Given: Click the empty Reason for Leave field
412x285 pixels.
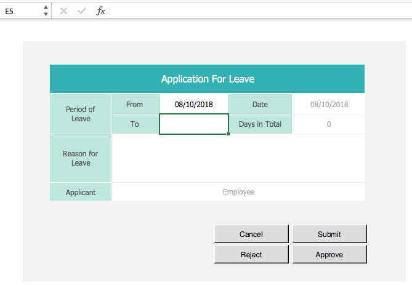Looking at the screenshot, I should (x=238, y=158).
